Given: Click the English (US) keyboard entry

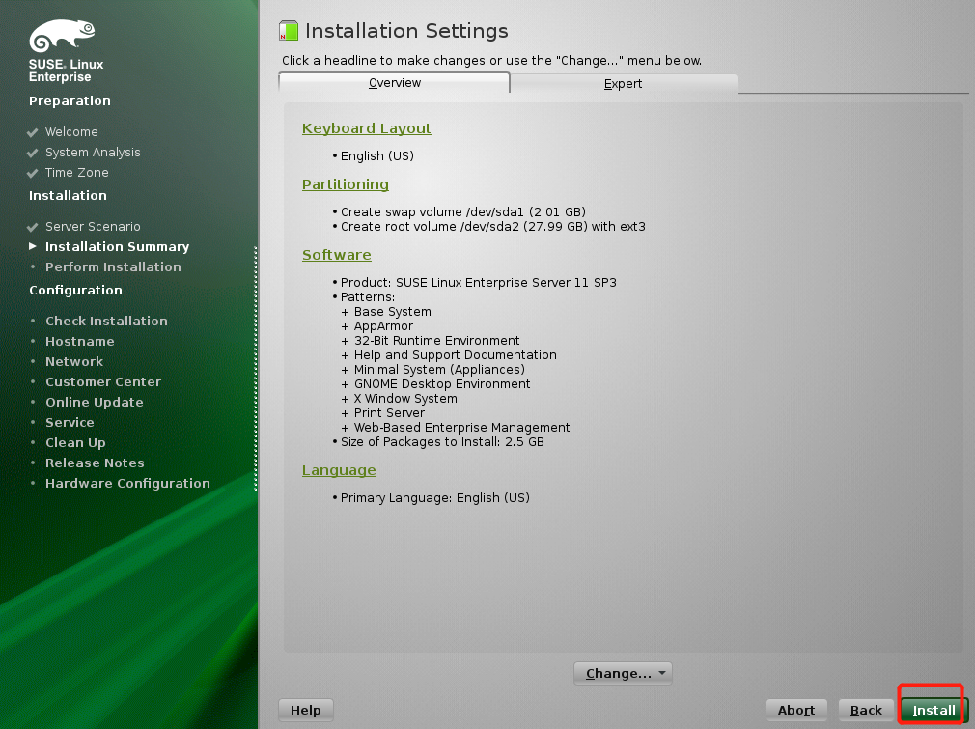Looking at the screenshot, I should pyautogui.click(x=376, y=156).
